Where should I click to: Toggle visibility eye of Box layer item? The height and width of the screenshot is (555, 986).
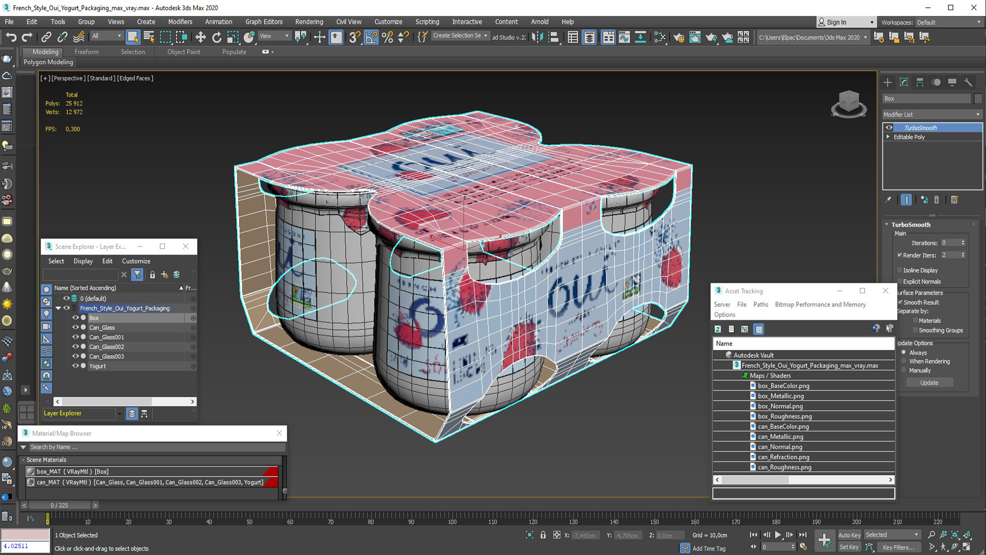[75, 318]
